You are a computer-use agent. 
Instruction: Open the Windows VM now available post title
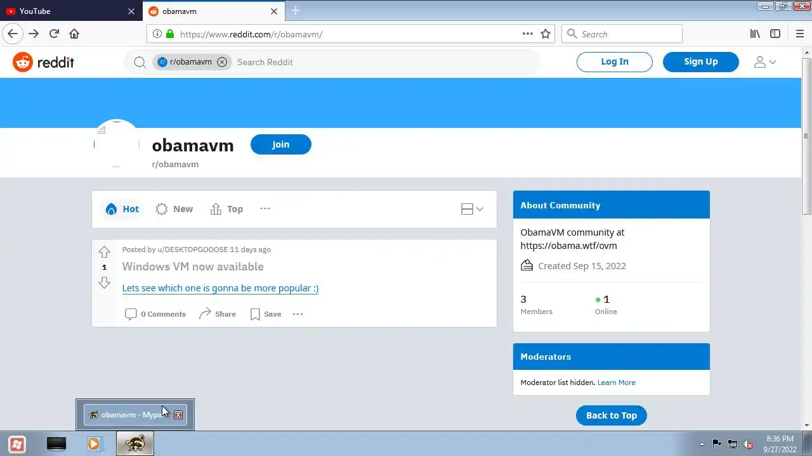pyautogui.click(x=193, y=267)
